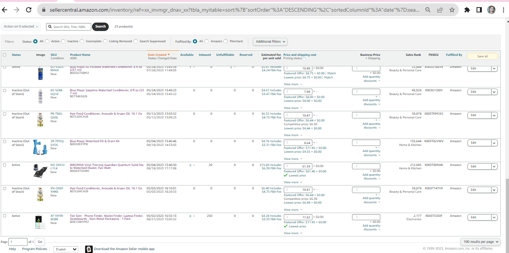Open Edit dropdown arrow for Tile Slim row

point(494,218)
